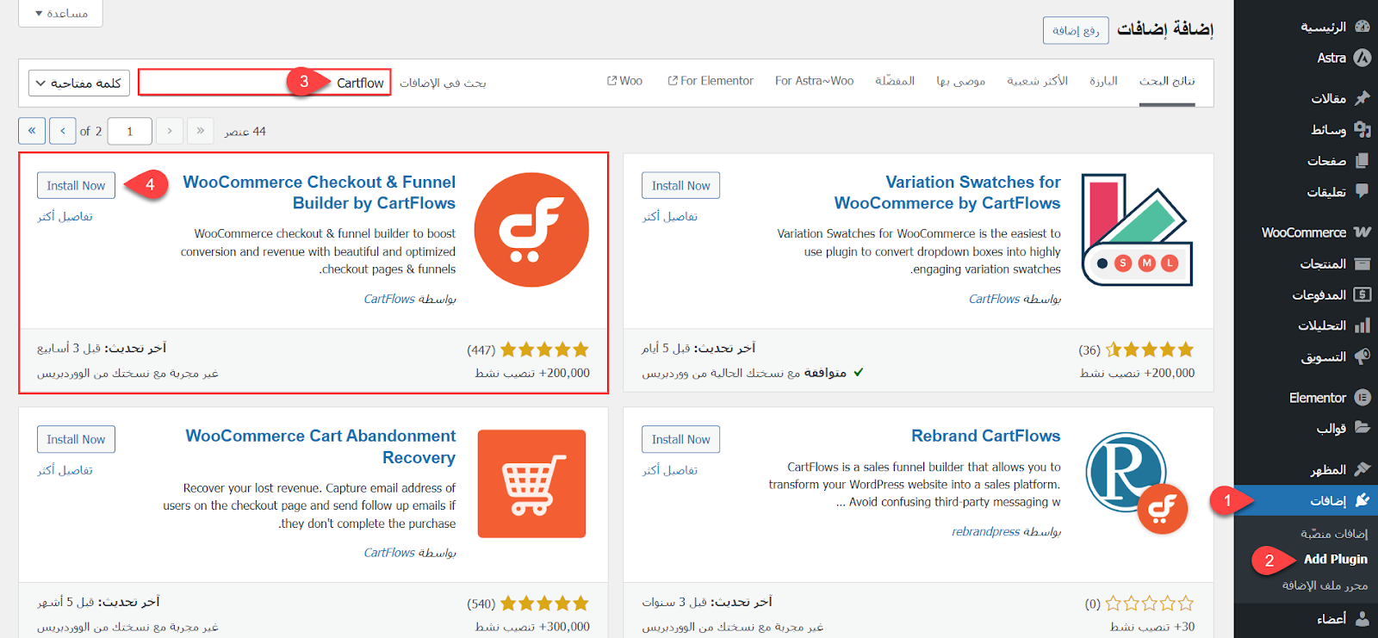
Task: Select the Search Results (نتائج البحث) tab
Action: tap(1167, 81)
